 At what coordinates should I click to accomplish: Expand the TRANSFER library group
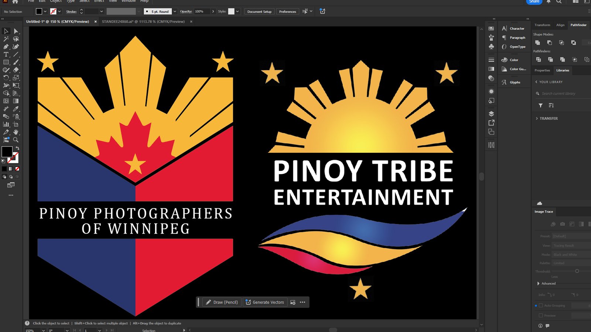(537, 118)
